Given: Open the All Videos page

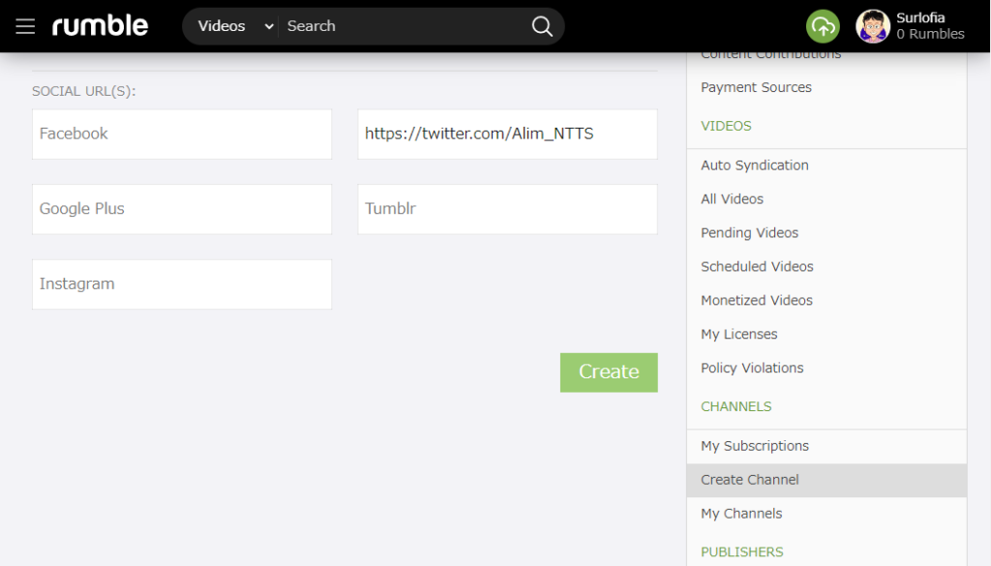Looking at the screenshot, I should pyautogui.click(x=732, y=199).
